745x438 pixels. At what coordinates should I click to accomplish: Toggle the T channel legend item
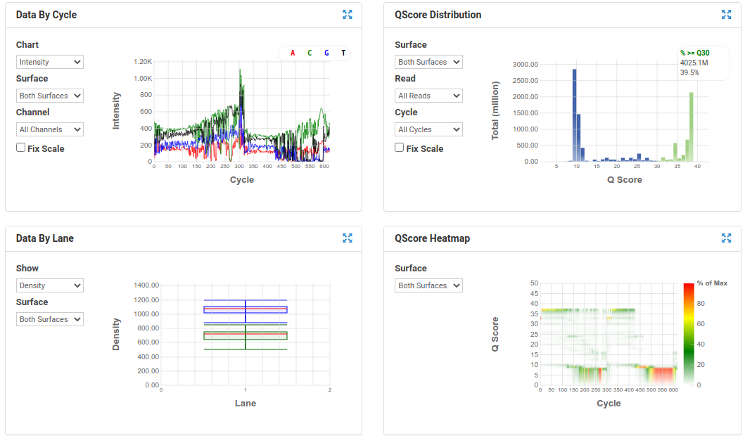click(x=343, y=53)
